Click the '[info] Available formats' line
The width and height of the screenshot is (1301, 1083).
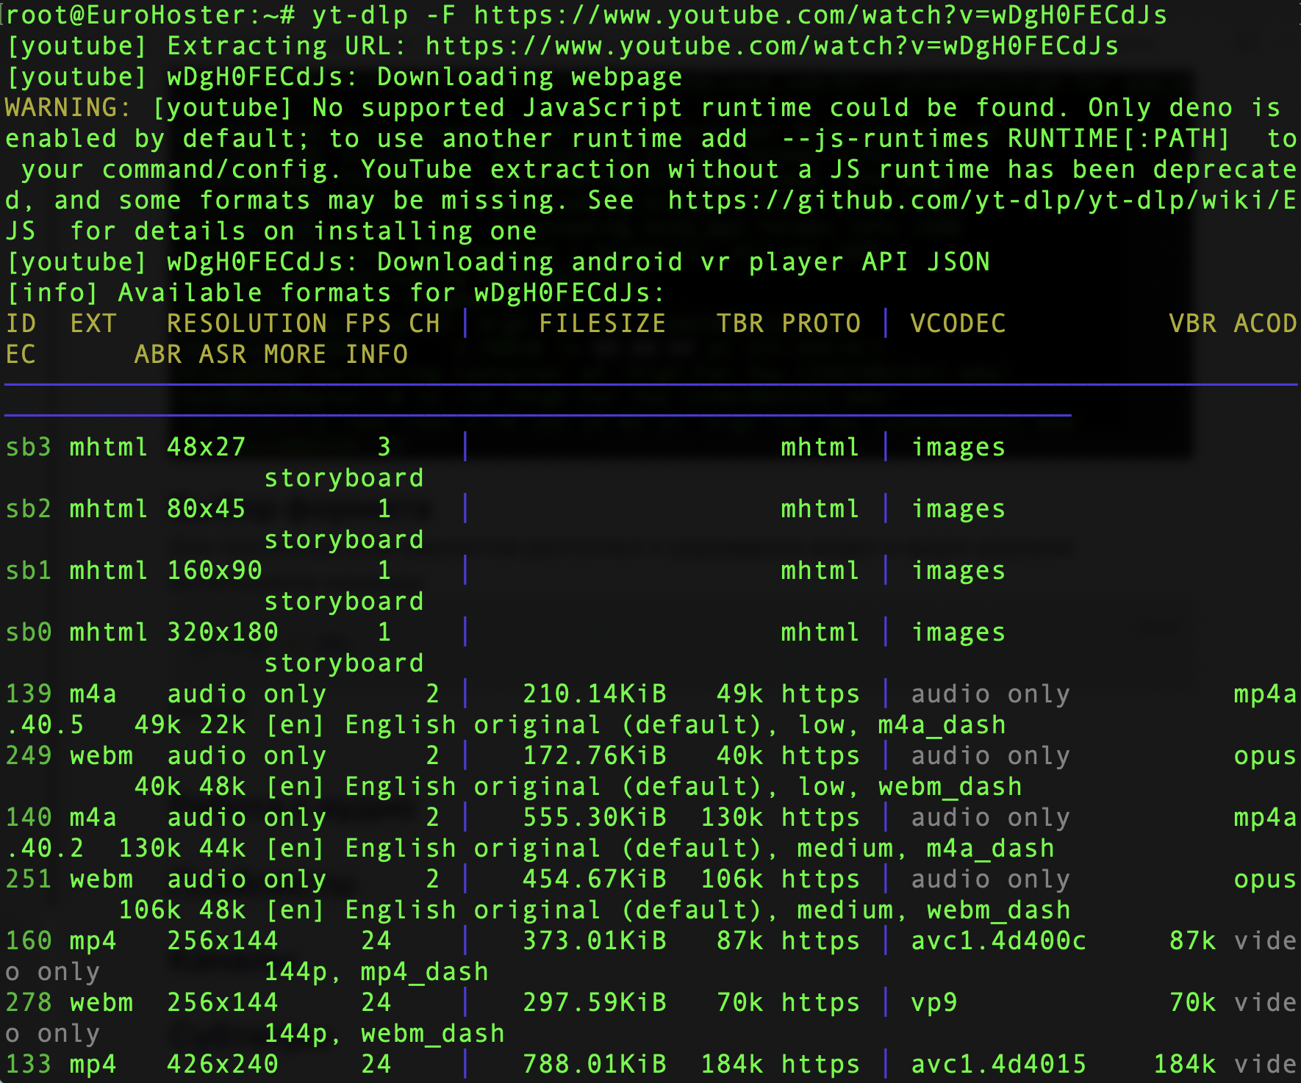click(x=335, y=292)
